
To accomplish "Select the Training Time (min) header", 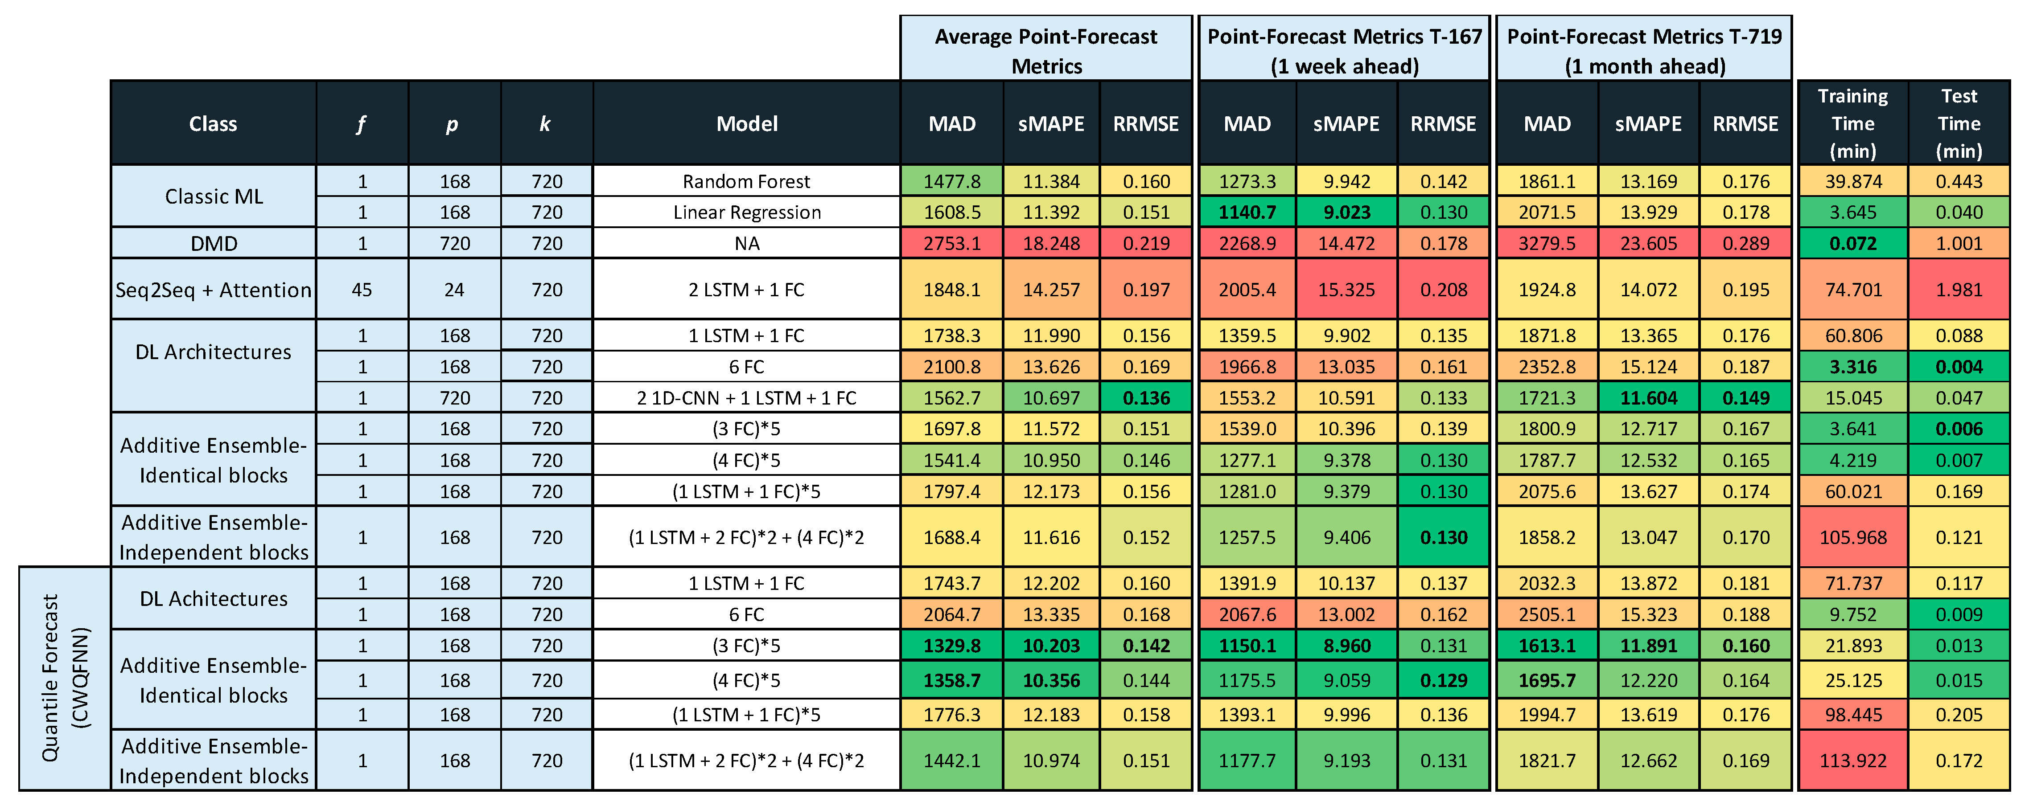I will (x=1852, y=123).
